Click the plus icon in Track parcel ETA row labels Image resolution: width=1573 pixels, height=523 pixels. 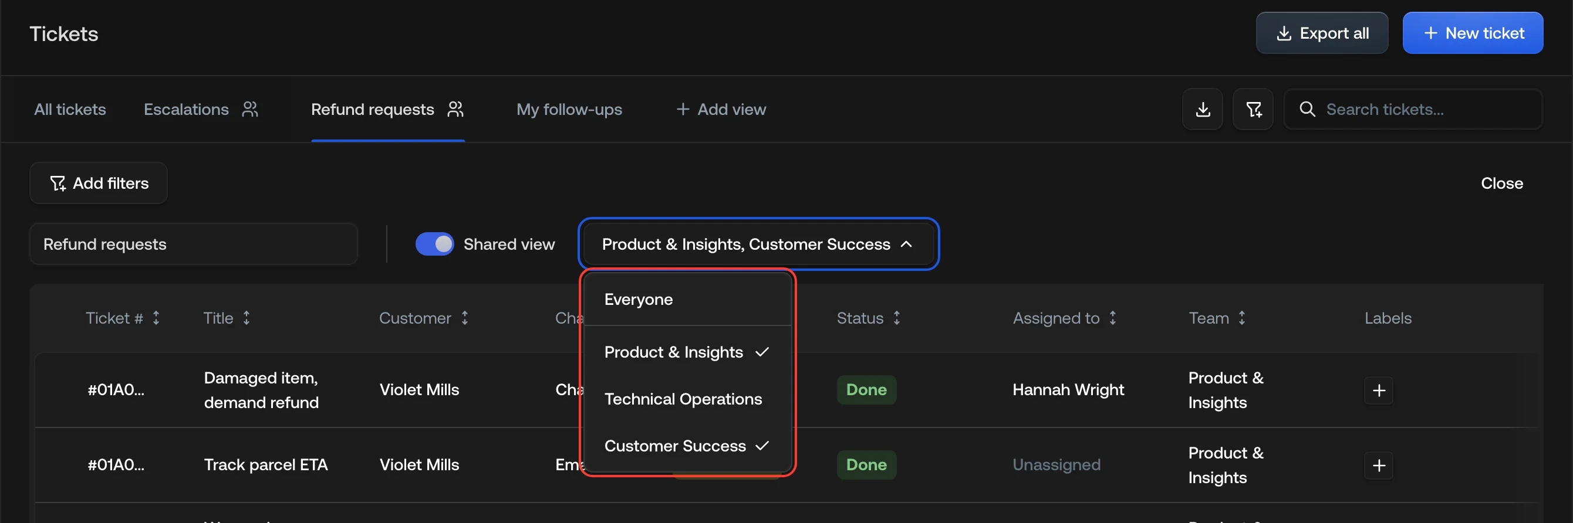tap(1379, 466)
